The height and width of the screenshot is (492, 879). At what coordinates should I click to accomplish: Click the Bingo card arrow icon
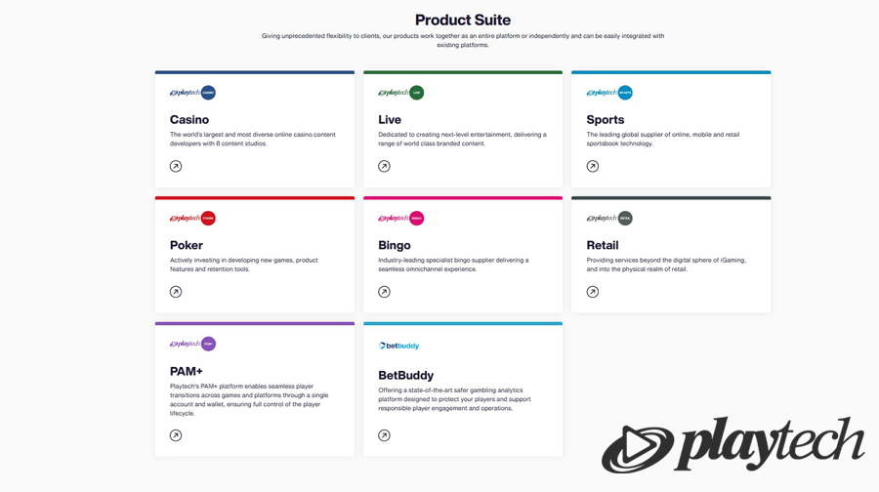(384, 291)
